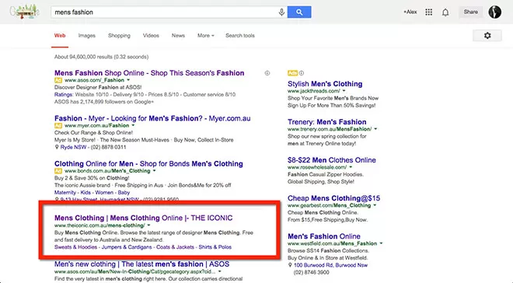Click the Ryde NSW location link
This screenshot has height=283, width=513.
pyautogui.click(x=73, y=147)
